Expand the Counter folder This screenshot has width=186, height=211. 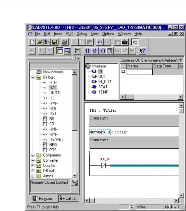coord(33,166)
